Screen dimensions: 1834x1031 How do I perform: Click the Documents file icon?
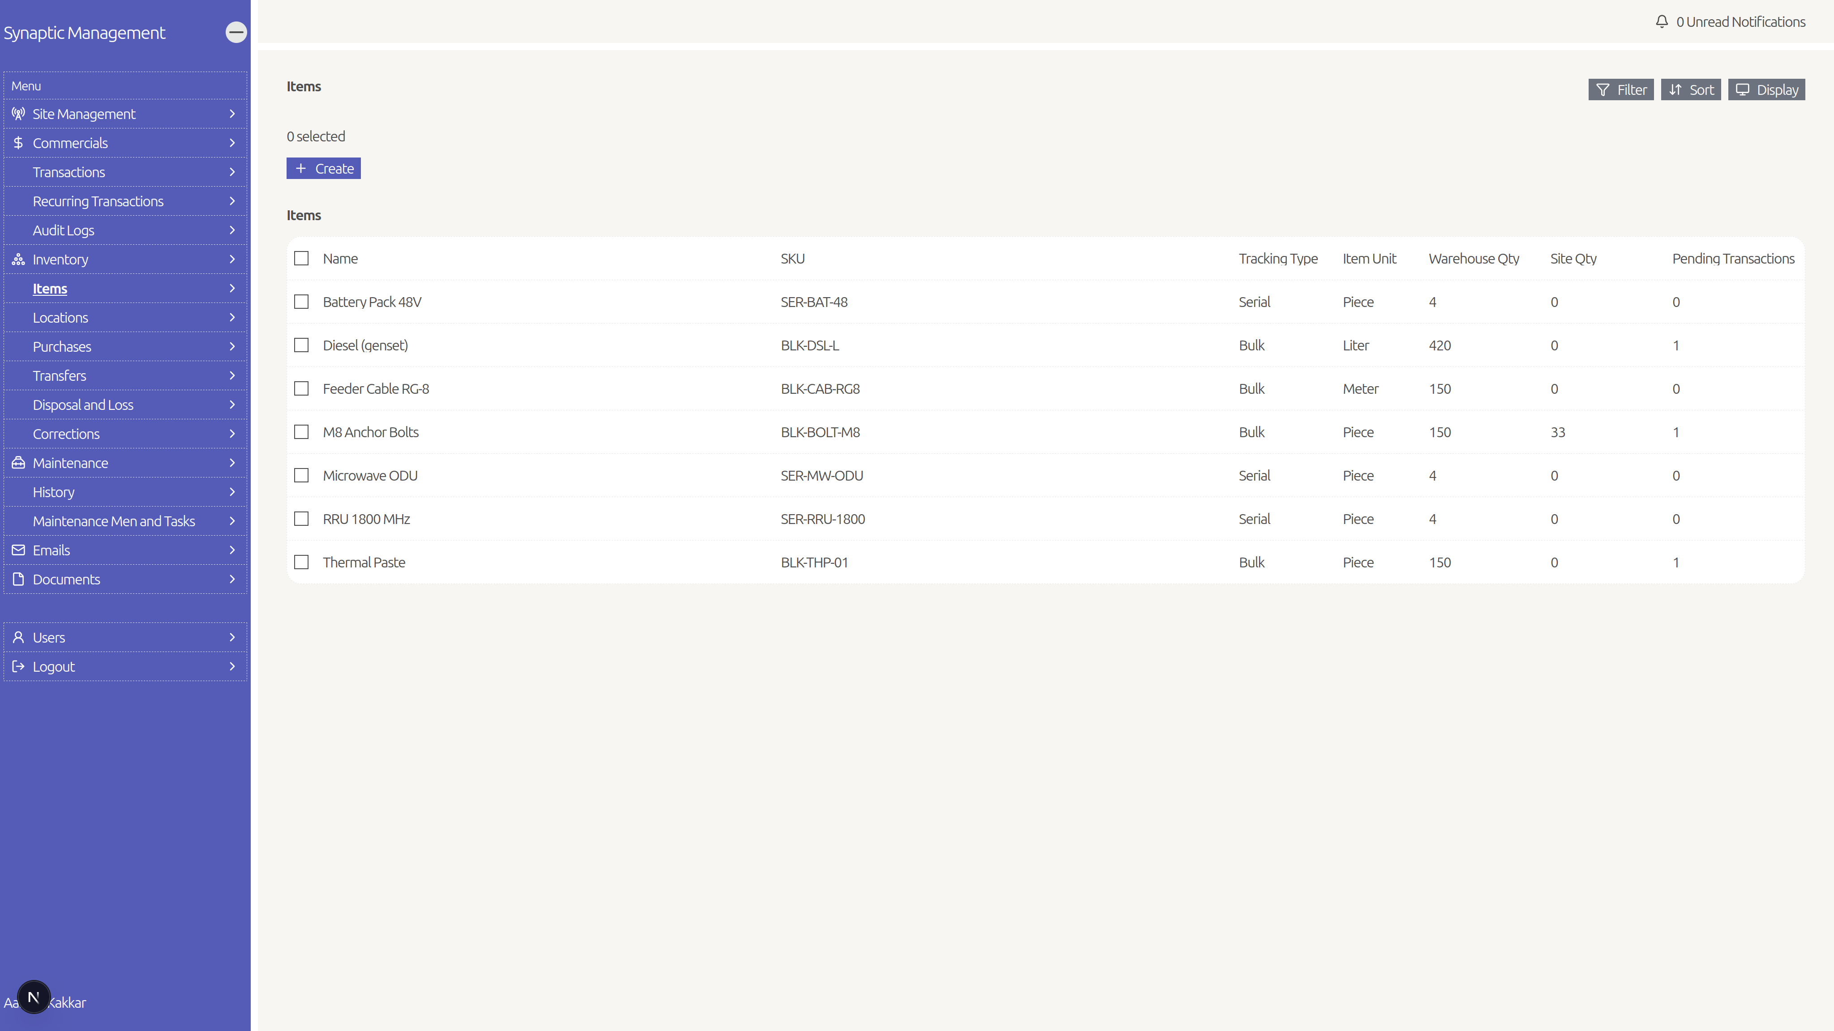tap(18, 579)
